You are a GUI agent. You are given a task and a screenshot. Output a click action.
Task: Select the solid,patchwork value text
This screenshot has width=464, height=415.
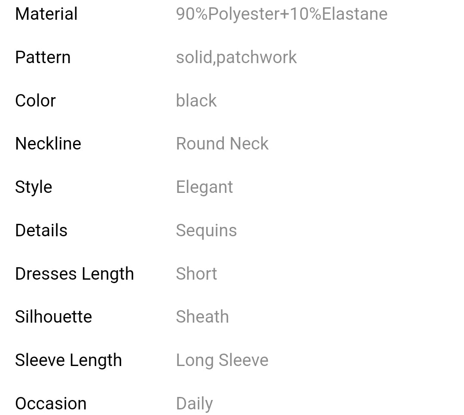pyautogui.click(x=236, y=57)
